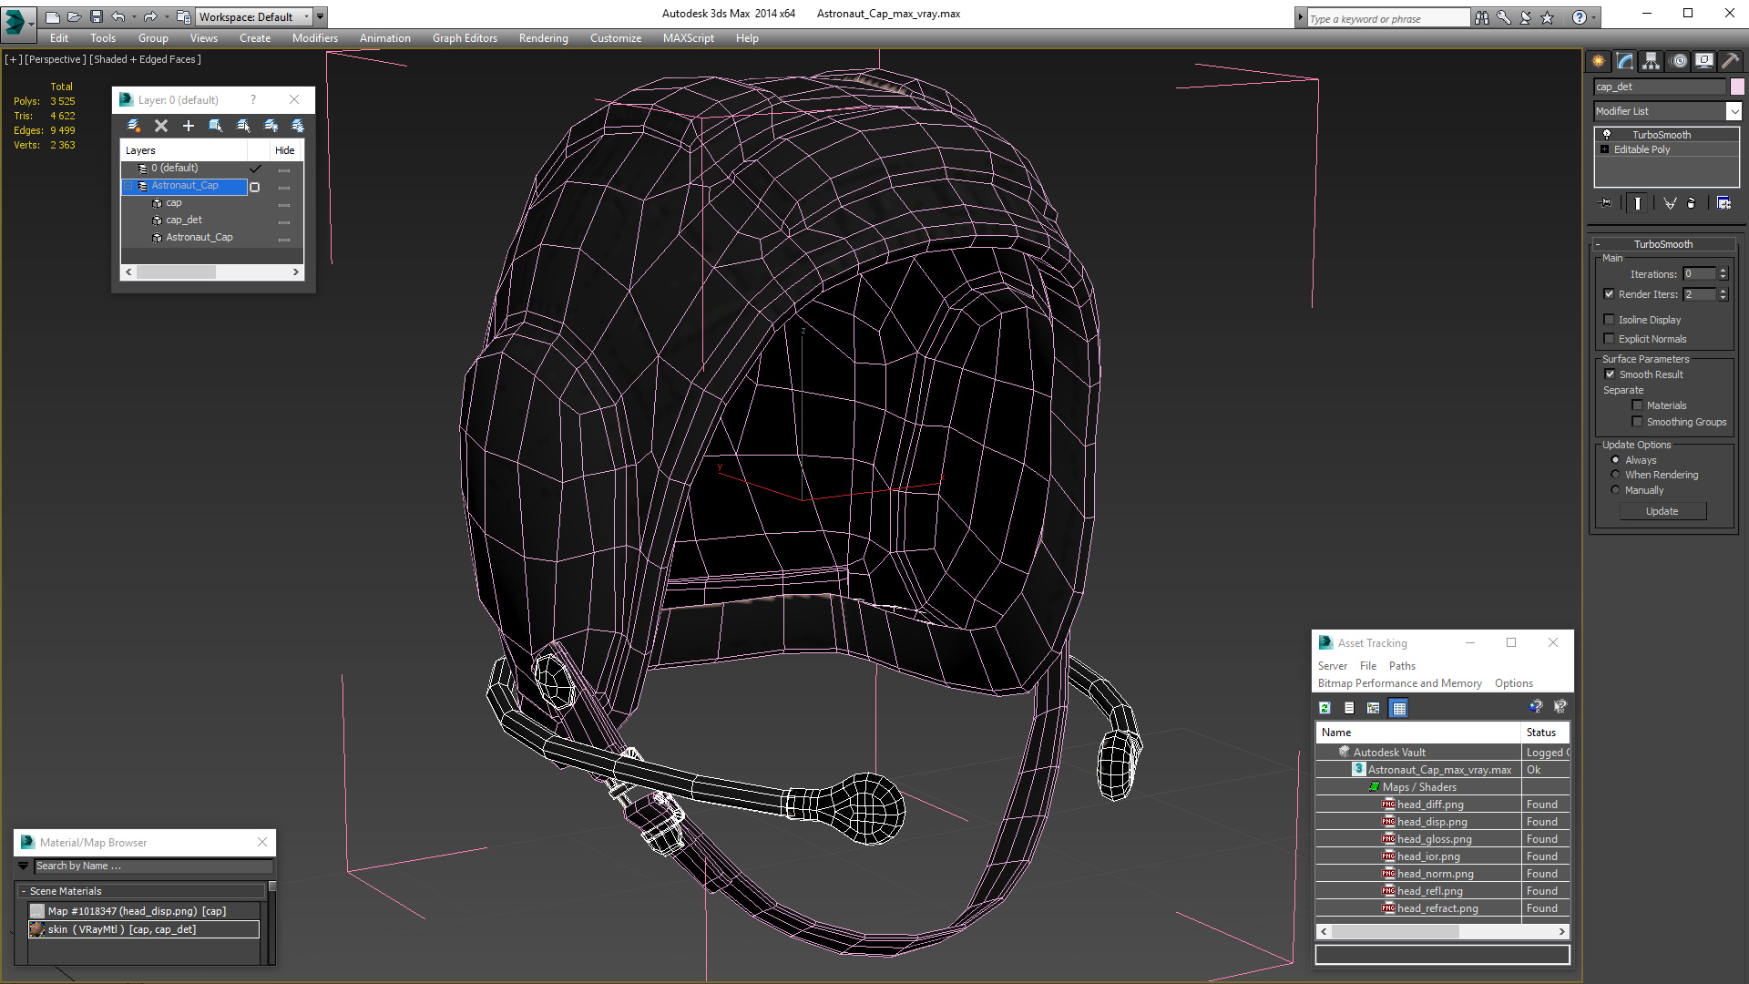This screenshot has width=1749, height=984.
Task: Open the Rendering menu
Action: [544, 38]
